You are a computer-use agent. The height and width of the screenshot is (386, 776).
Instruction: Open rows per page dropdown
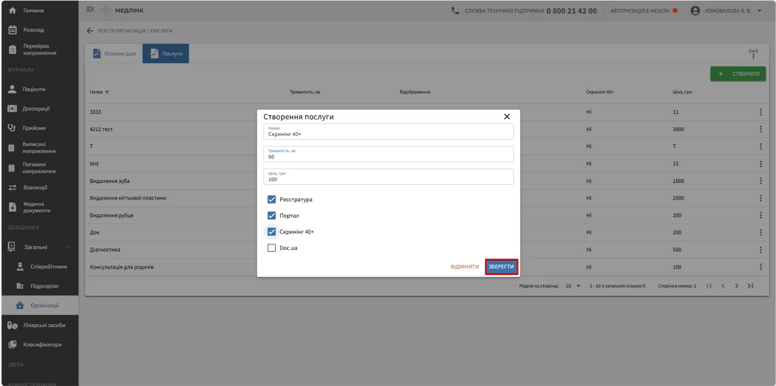click(573, 286)
